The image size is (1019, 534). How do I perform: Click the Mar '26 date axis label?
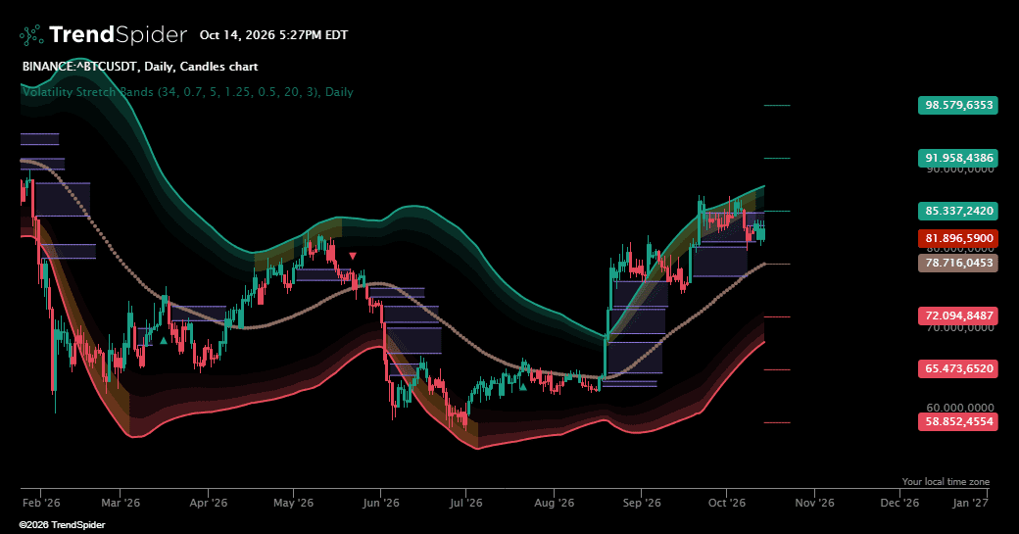121,503
